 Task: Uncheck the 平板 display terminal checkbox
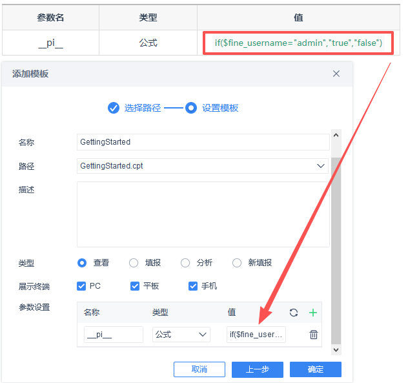pos(134,286)
